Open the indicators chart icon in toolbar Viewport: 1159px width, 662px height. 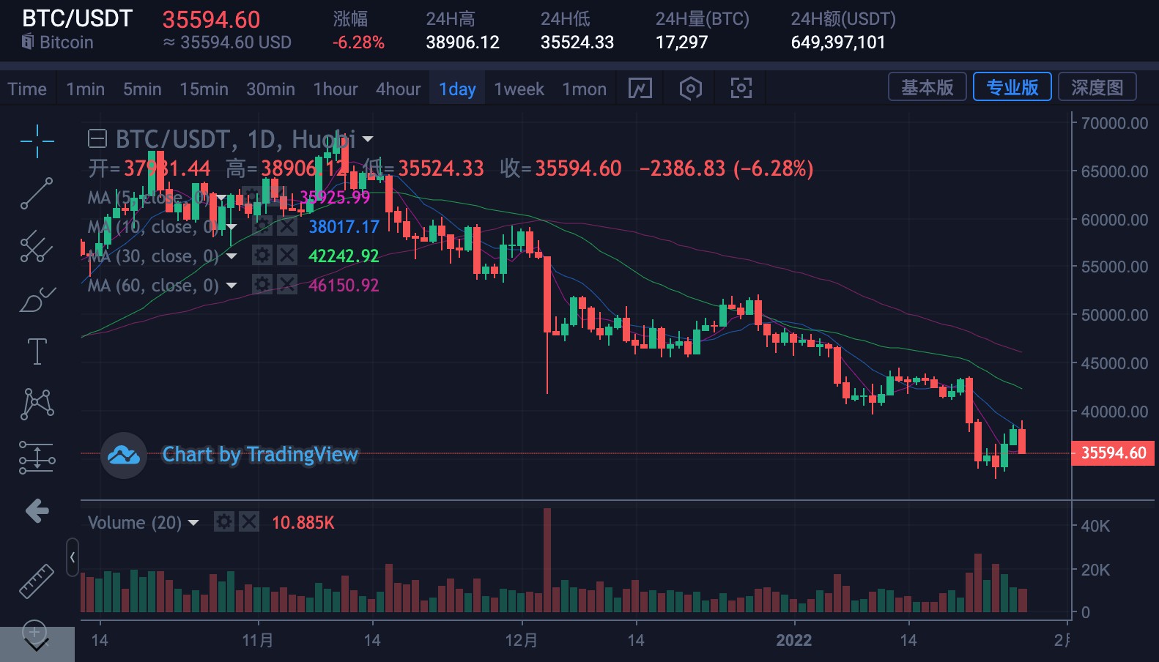[x=640, y=89]
